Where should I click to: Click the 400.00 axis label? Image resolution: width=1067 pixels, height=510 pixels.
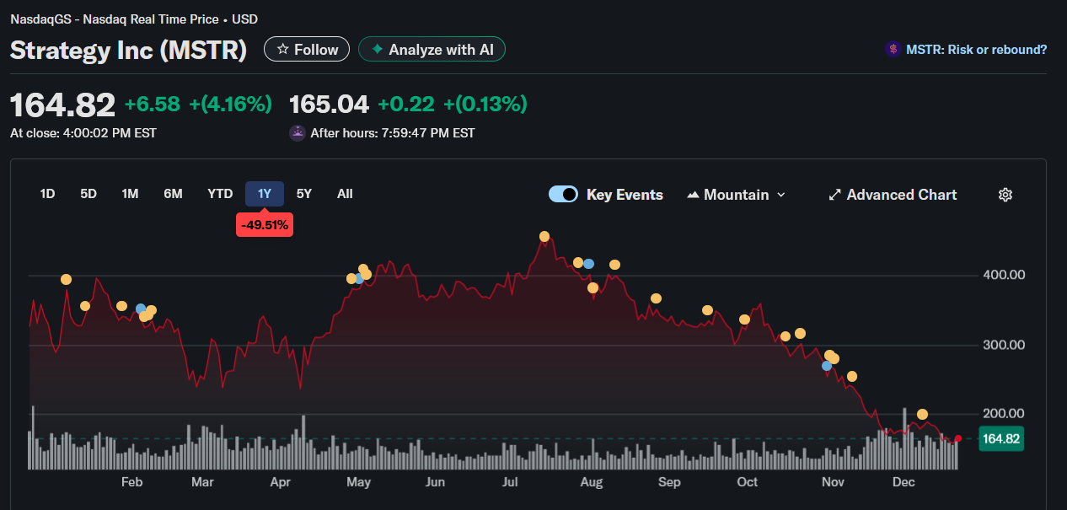pyautogui.click(x=1004, y=275)
